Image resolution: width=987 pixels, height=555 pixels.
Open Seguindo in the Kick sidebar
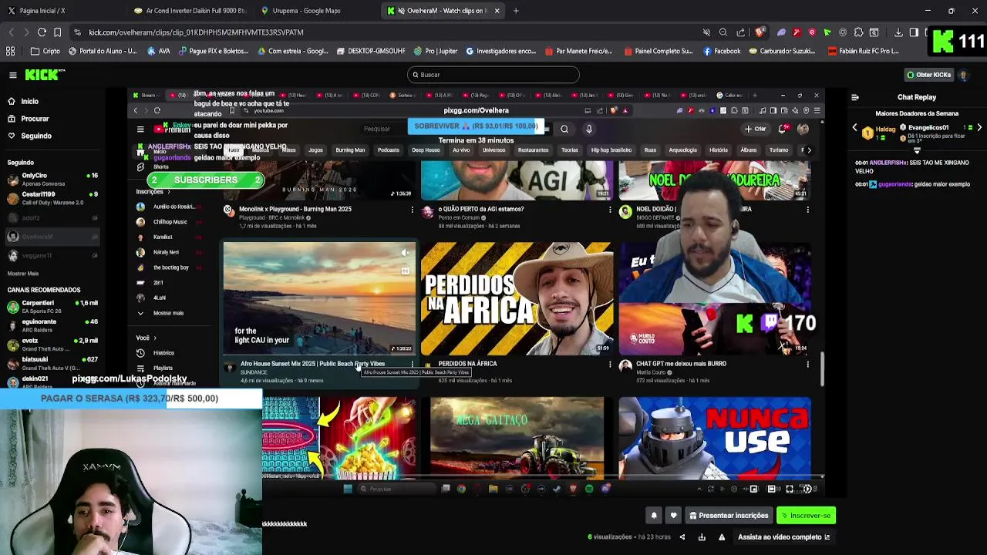coord(35,136)
